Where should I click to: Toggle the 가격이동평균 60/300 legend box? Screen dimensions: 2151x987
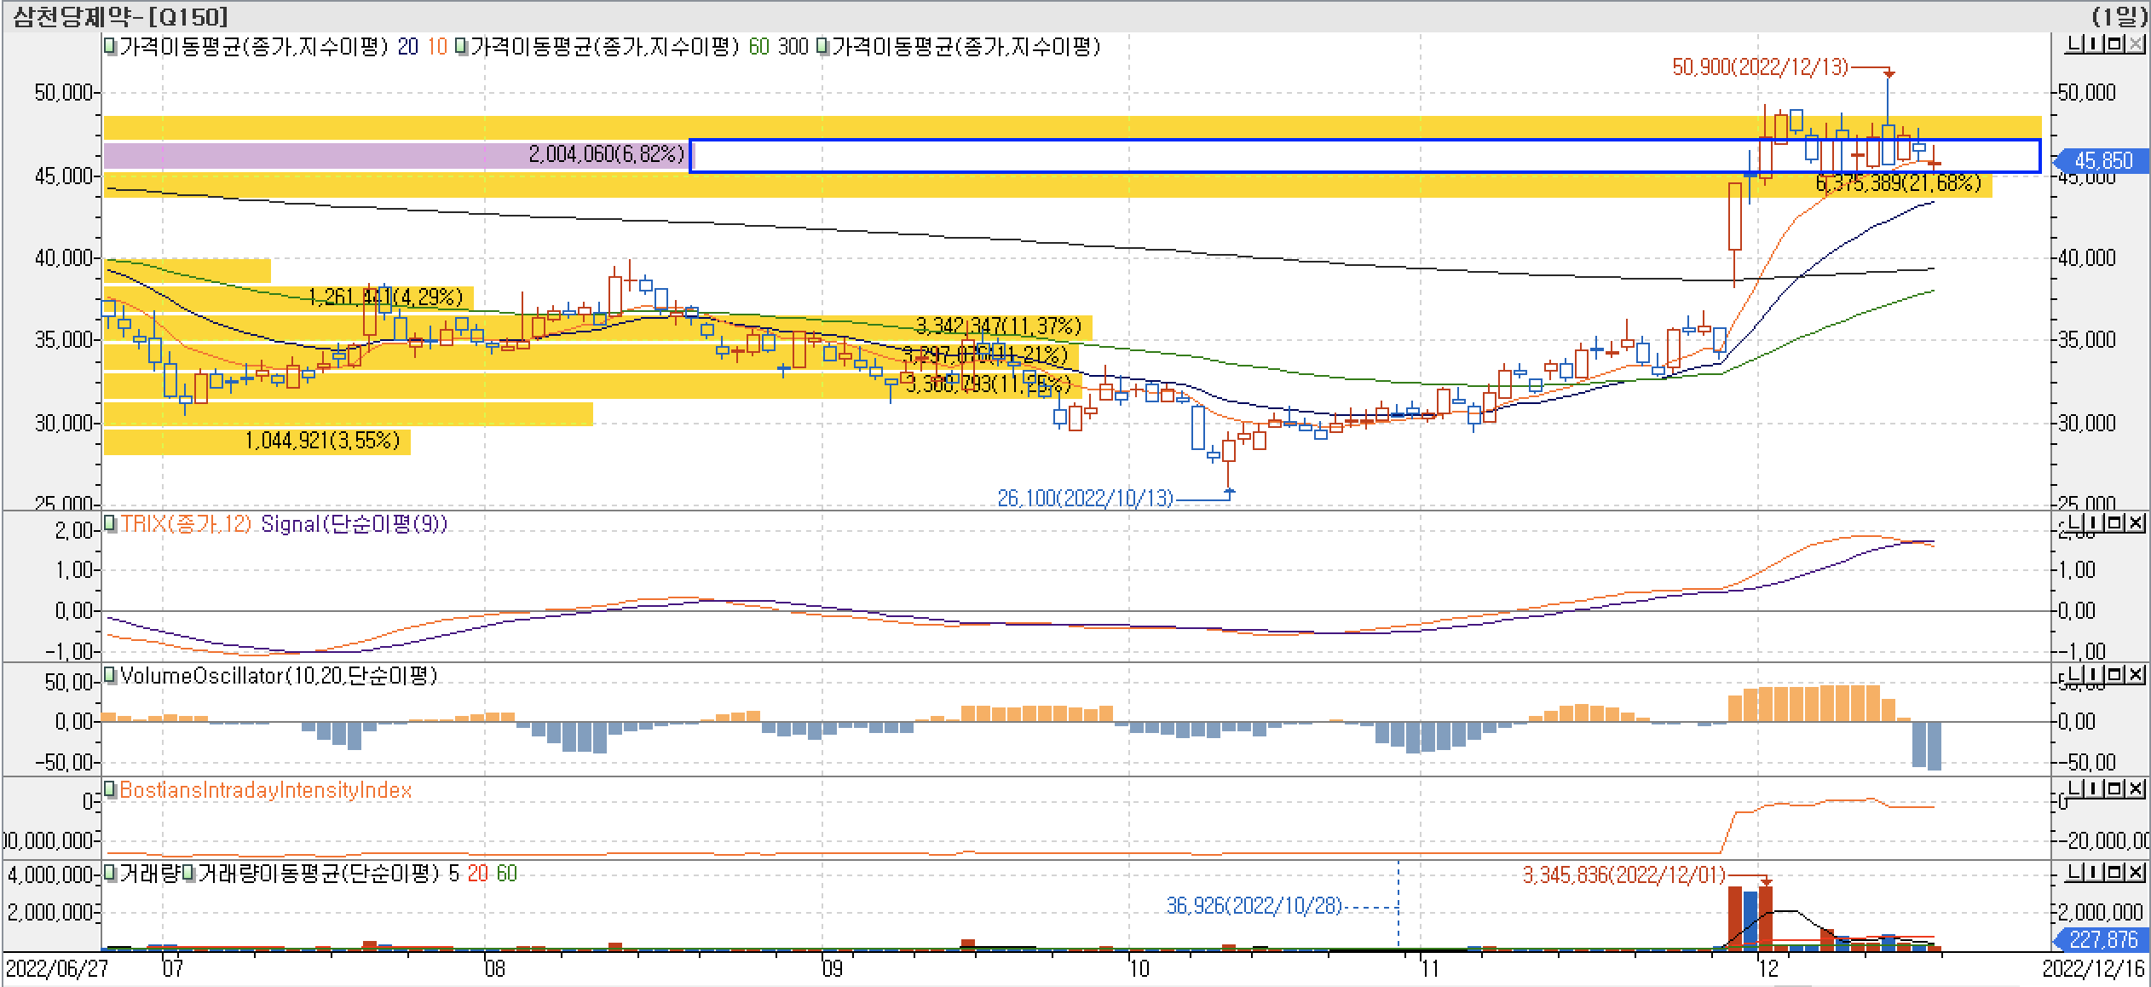462,47
